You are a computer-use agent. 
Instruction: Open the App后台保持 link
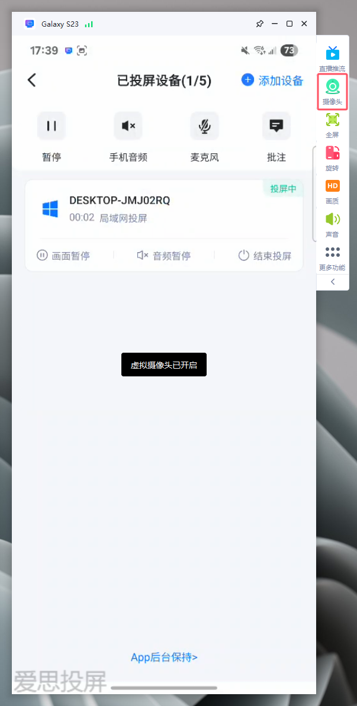click(x=164, y=657)
